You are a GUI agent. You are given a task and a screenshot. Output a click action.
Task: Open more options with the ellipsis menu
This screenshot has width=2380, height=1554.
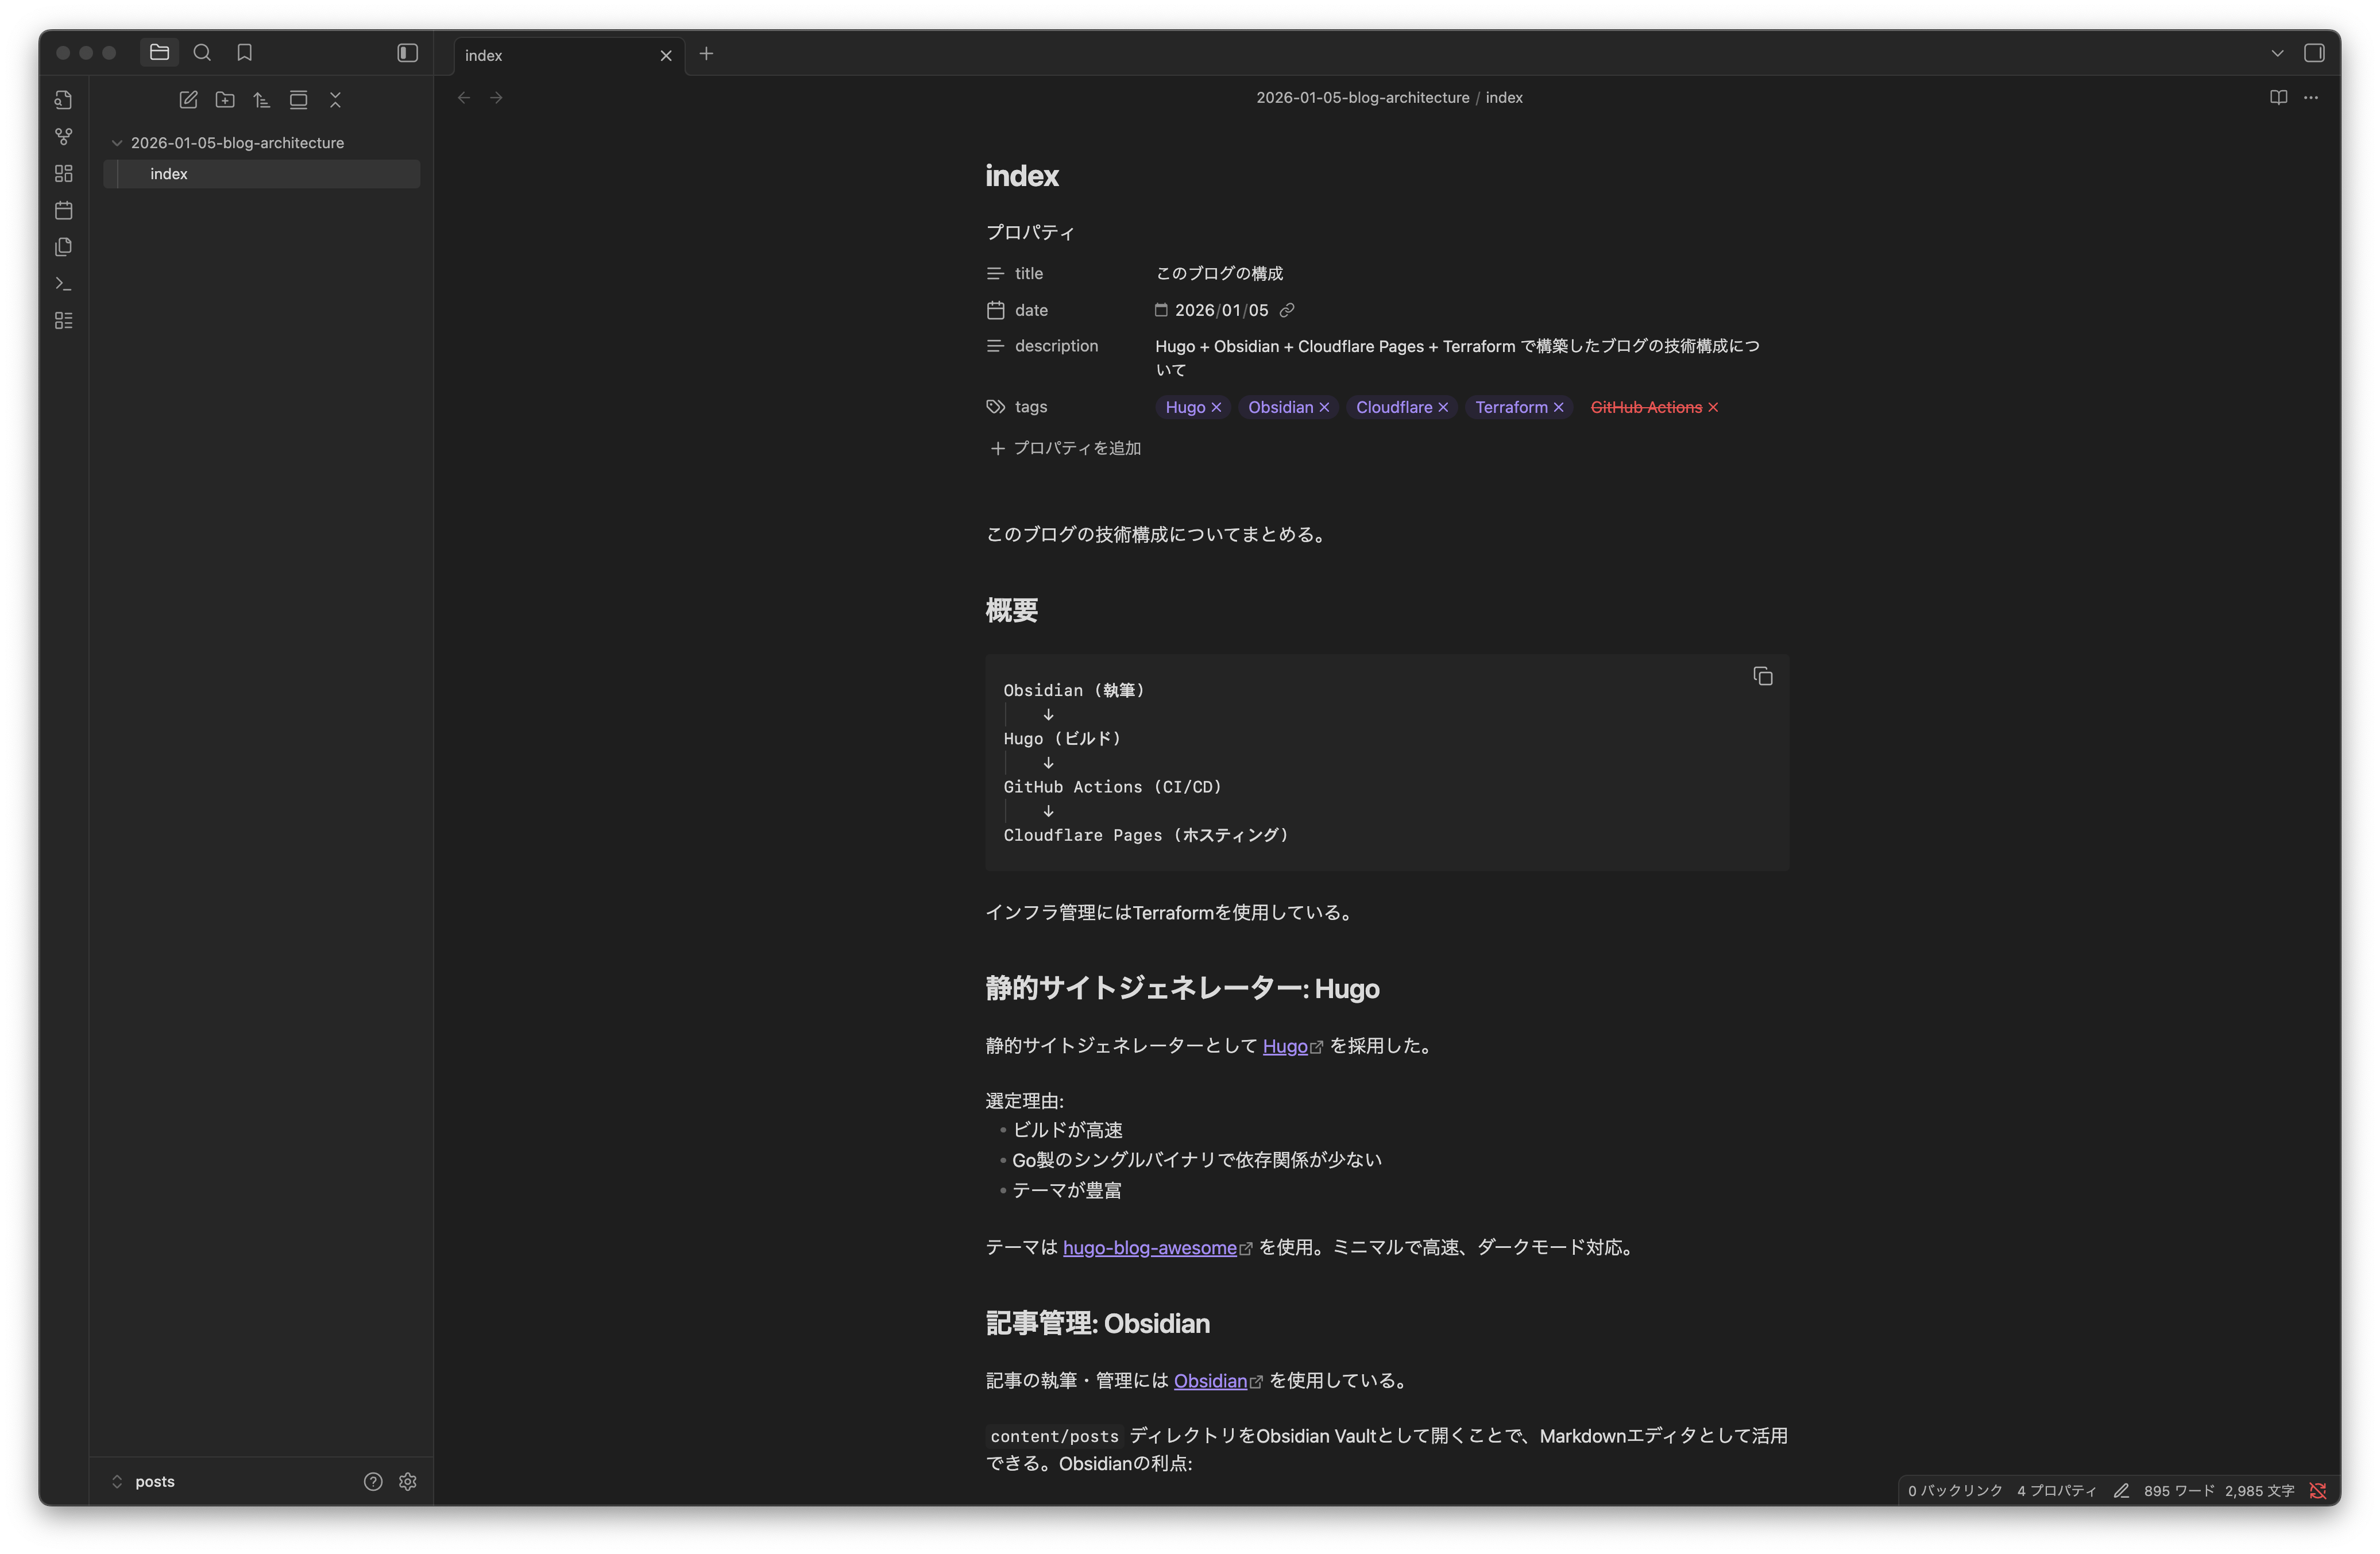click(x=2312, y=97)
